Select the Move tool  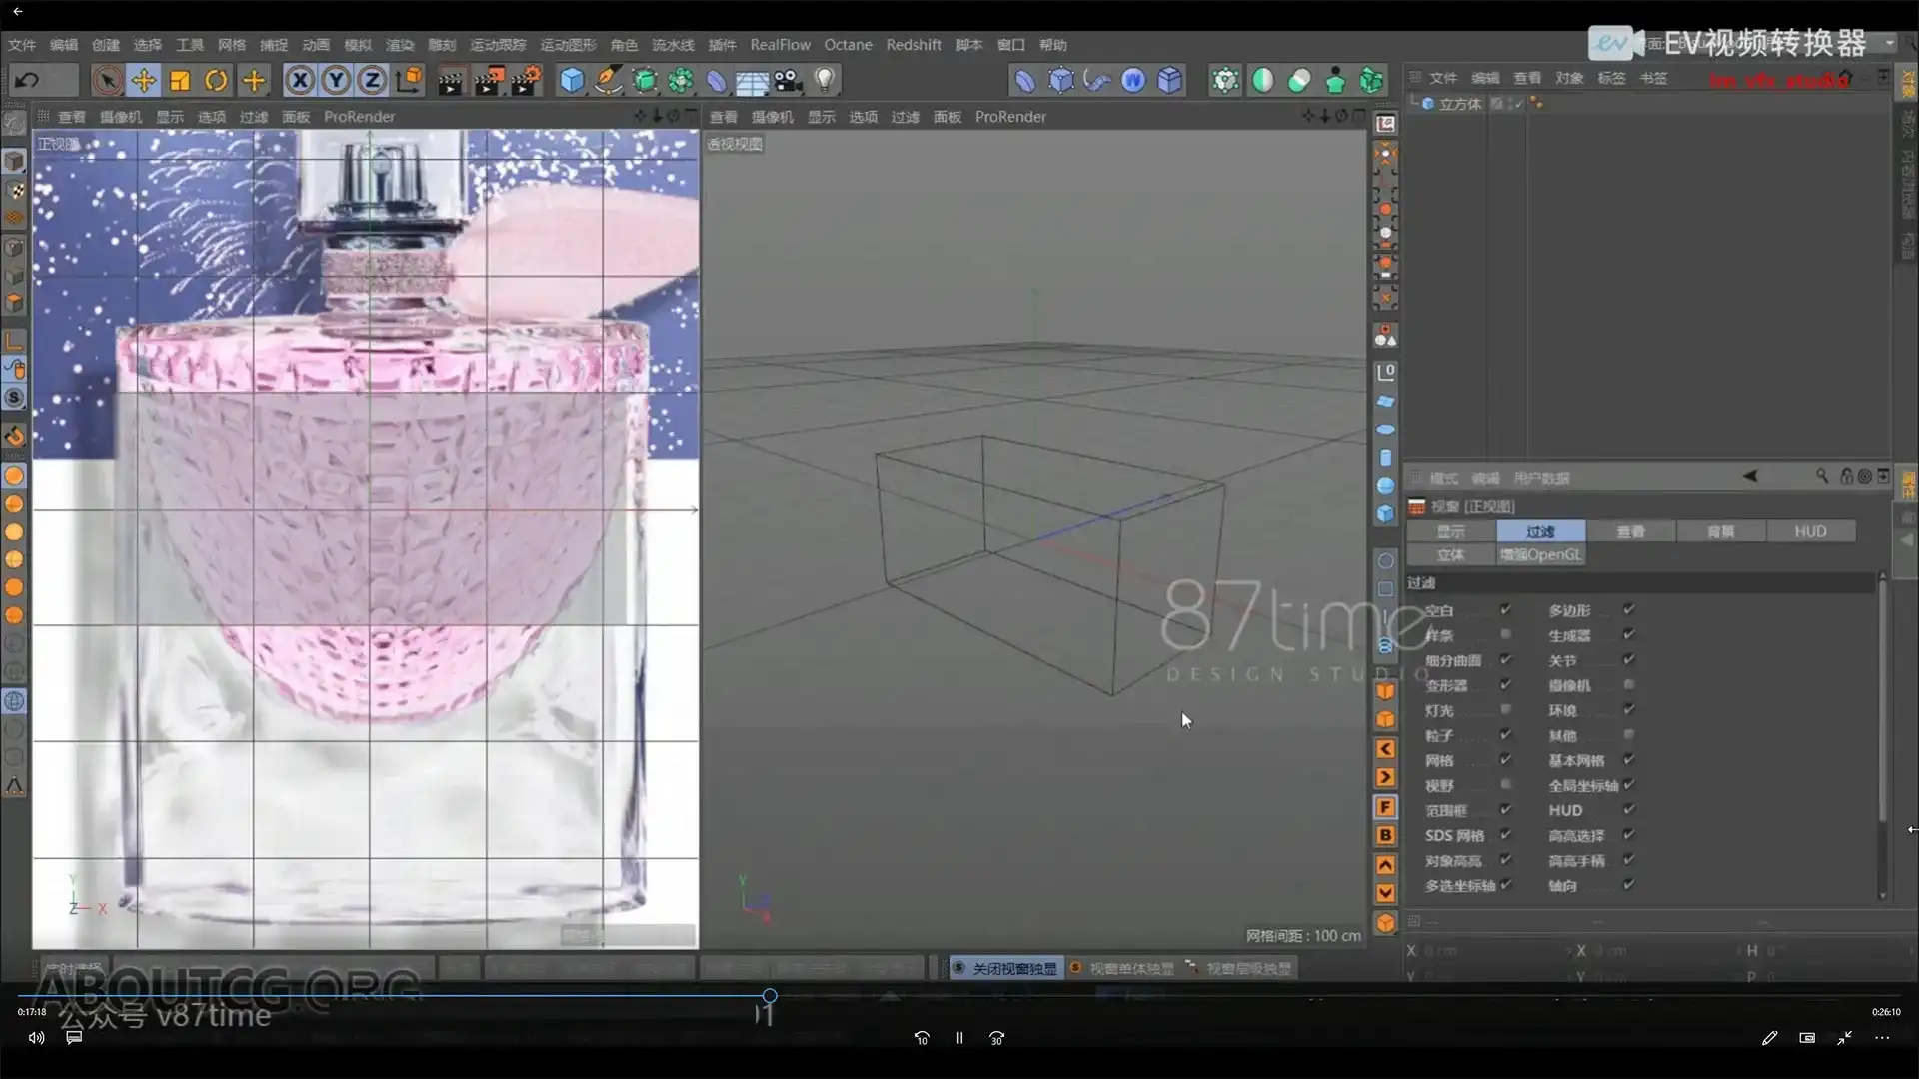[144, 80]
